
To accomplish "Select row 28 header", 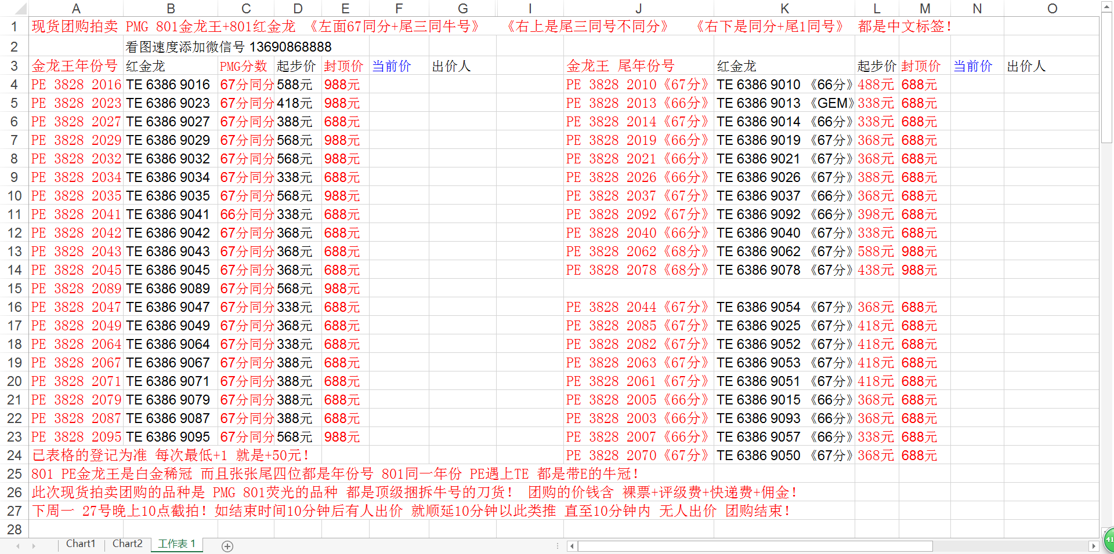I will point(14,529).
